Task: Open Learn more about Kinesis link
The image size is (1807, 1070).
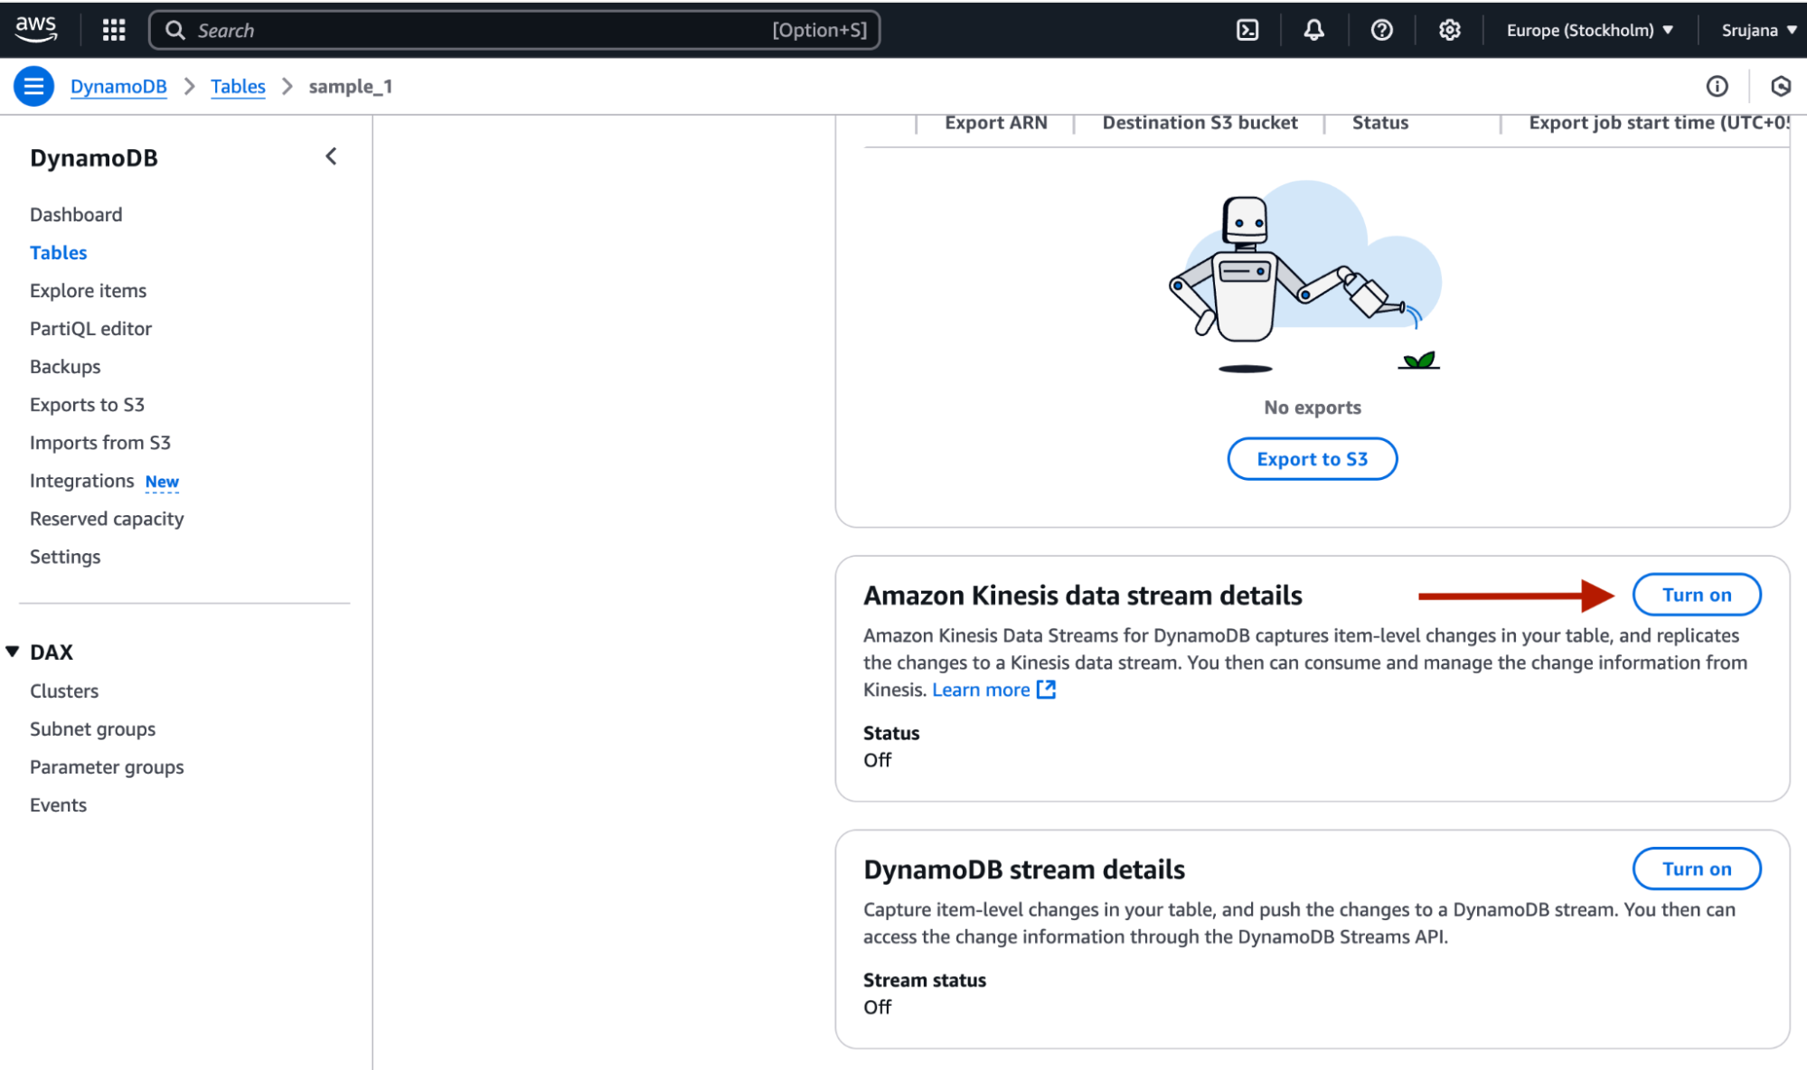Action: point(981,690)
